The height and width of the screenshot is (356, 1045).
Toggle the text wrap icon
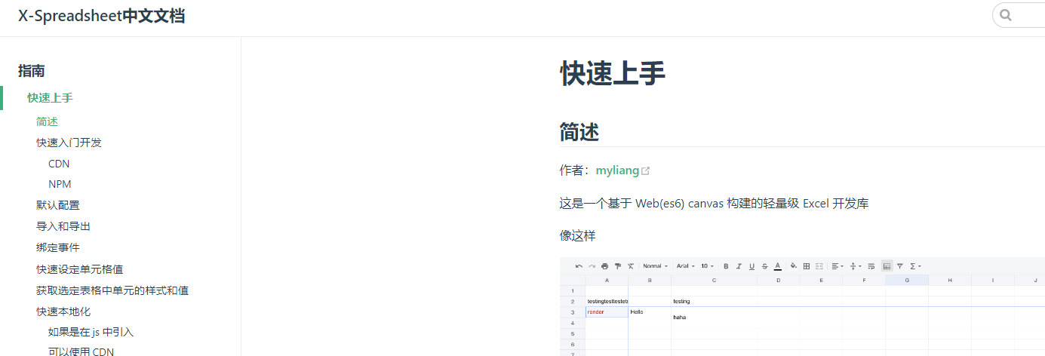coord(871,266)
